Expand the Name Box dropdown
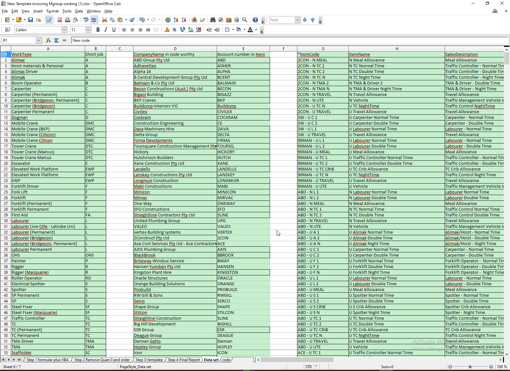The width and height of the screenshot is (510, 371). [x=39, y=40]
